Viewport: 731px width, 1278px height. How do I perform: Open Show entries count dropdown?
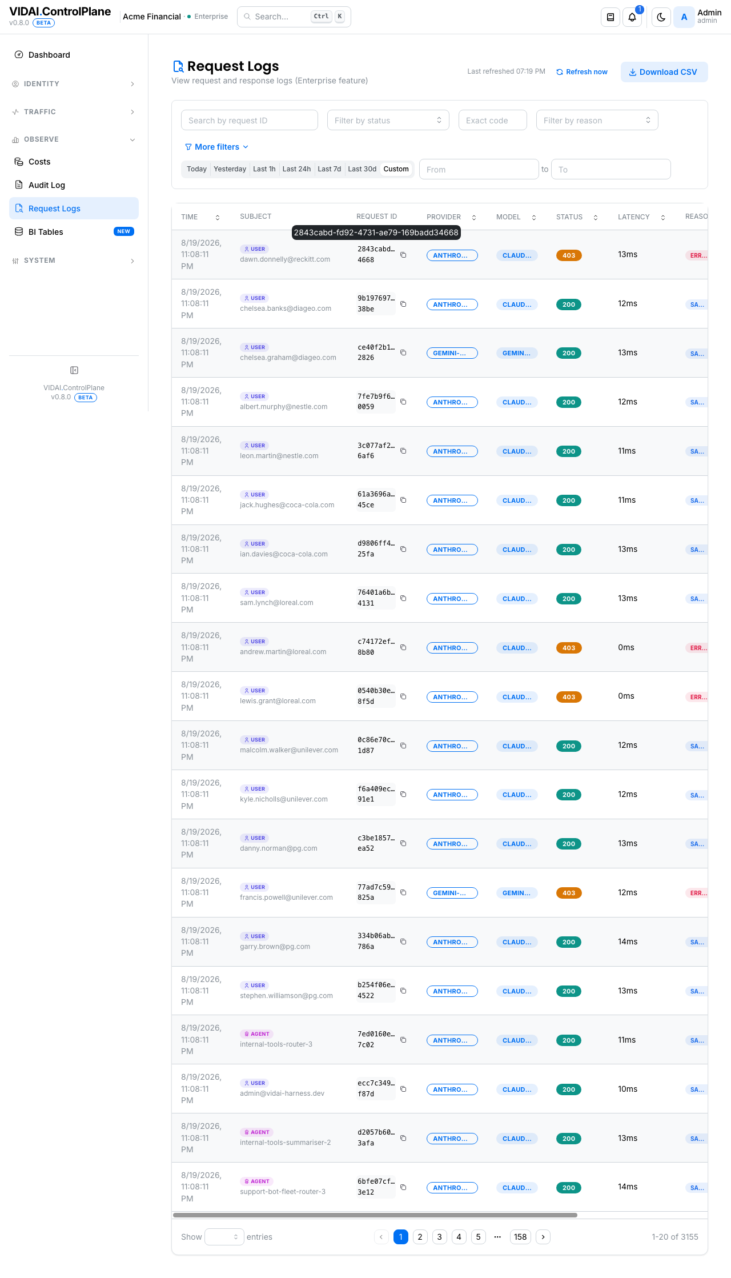click(x=224, y=1237)
